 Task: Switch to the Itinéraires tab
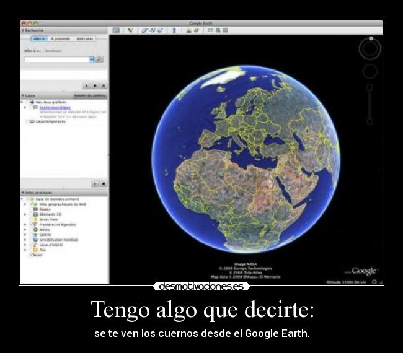pyautogui.click(x=84, y=38)
